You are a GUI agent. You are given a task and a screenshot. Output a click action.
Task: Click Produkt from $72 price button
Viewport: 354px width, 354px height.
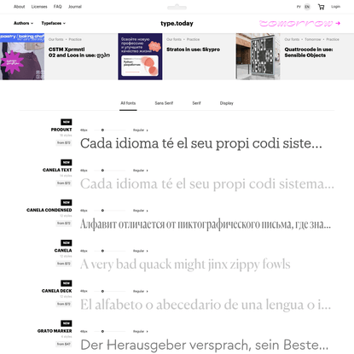[x=64, y=142]
